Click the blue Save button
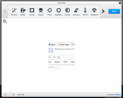123x98 pixels. (114, 11)
